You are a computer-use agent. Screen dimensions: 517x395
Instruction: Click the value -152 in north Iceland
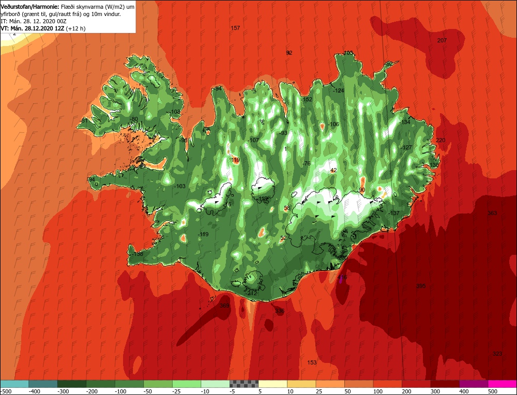pos(307,99)
